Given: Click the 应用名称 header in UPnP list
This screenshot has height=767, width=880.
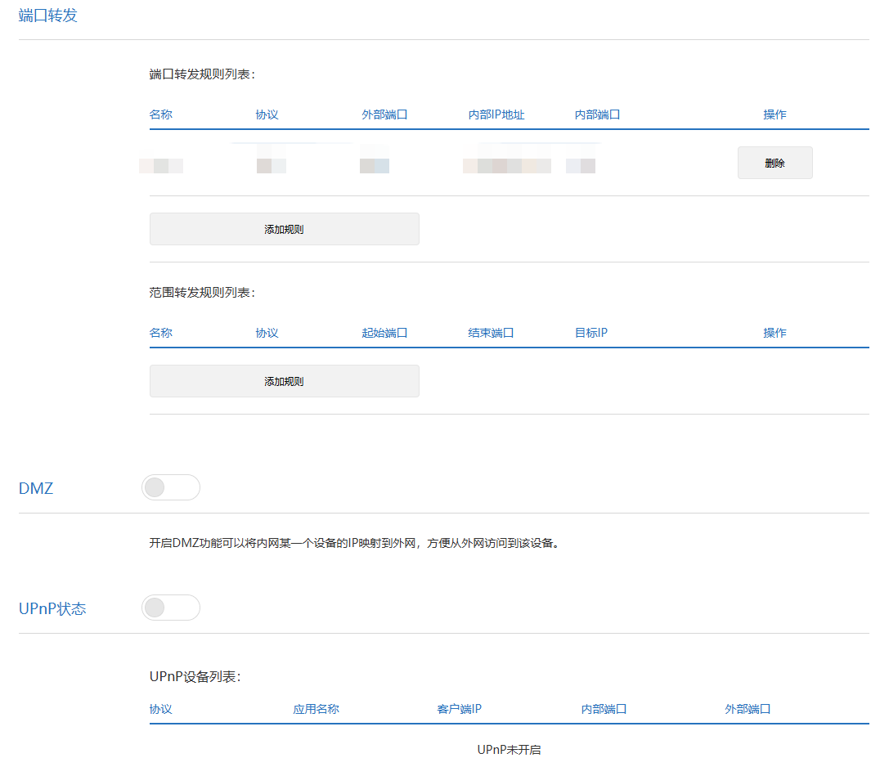Looking at the screenshot, I should coord(316,709).
